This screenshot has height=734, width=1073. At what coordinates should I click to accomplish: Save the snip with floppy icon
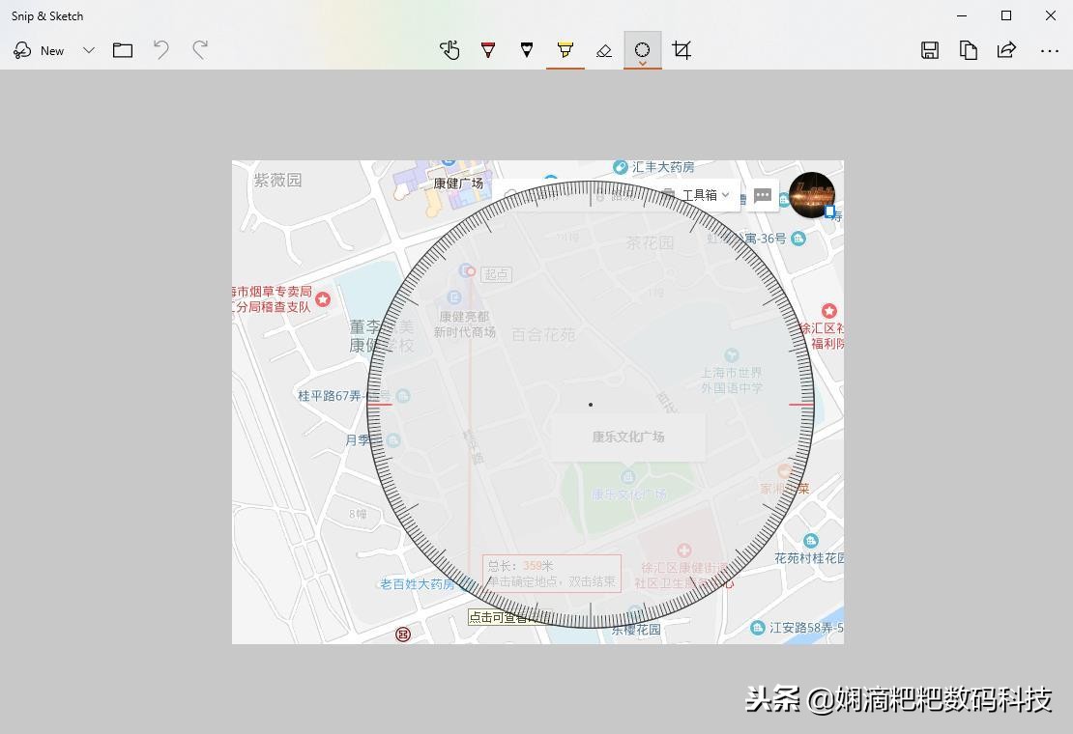pos(930,50)
